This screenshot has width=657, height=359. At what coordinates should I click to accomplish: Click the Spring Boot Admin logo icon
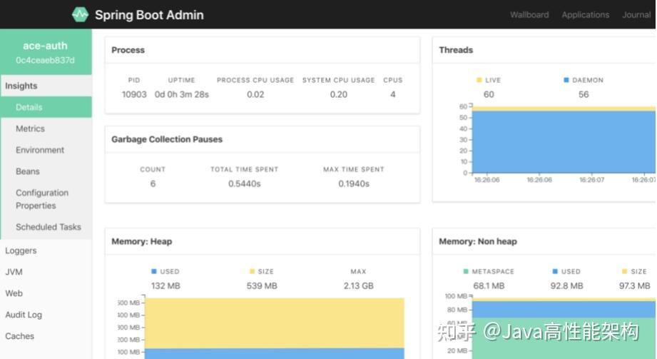[x=80, y=14]
